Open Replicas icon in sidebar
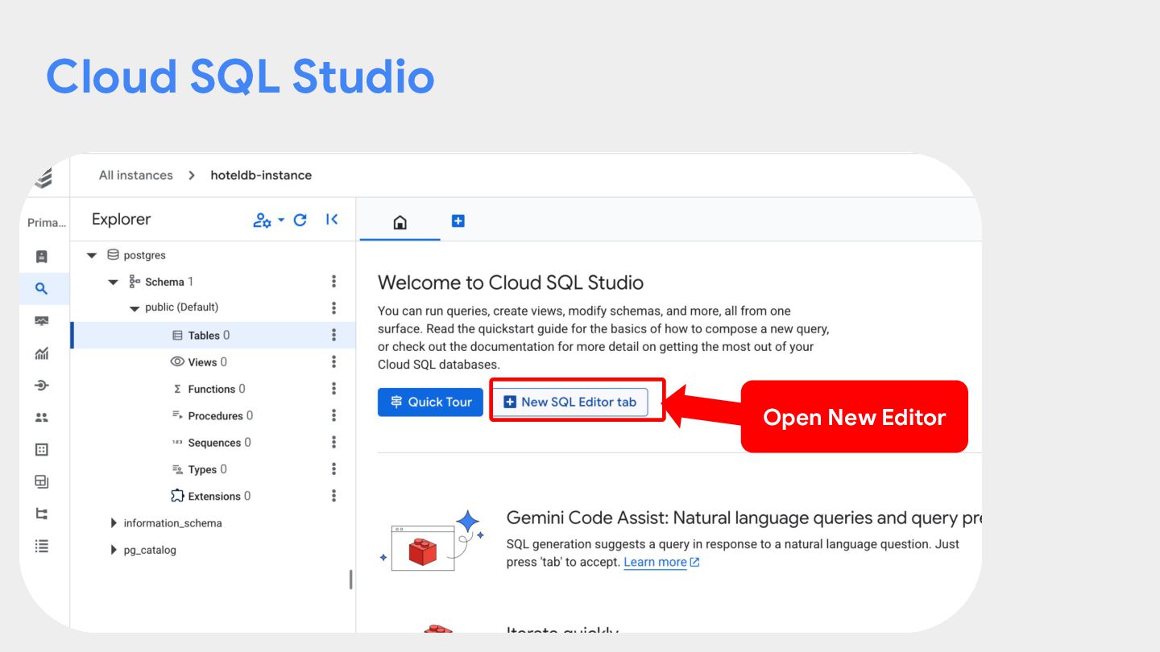Screen dimensions: 1160x652 click(42, 514)
